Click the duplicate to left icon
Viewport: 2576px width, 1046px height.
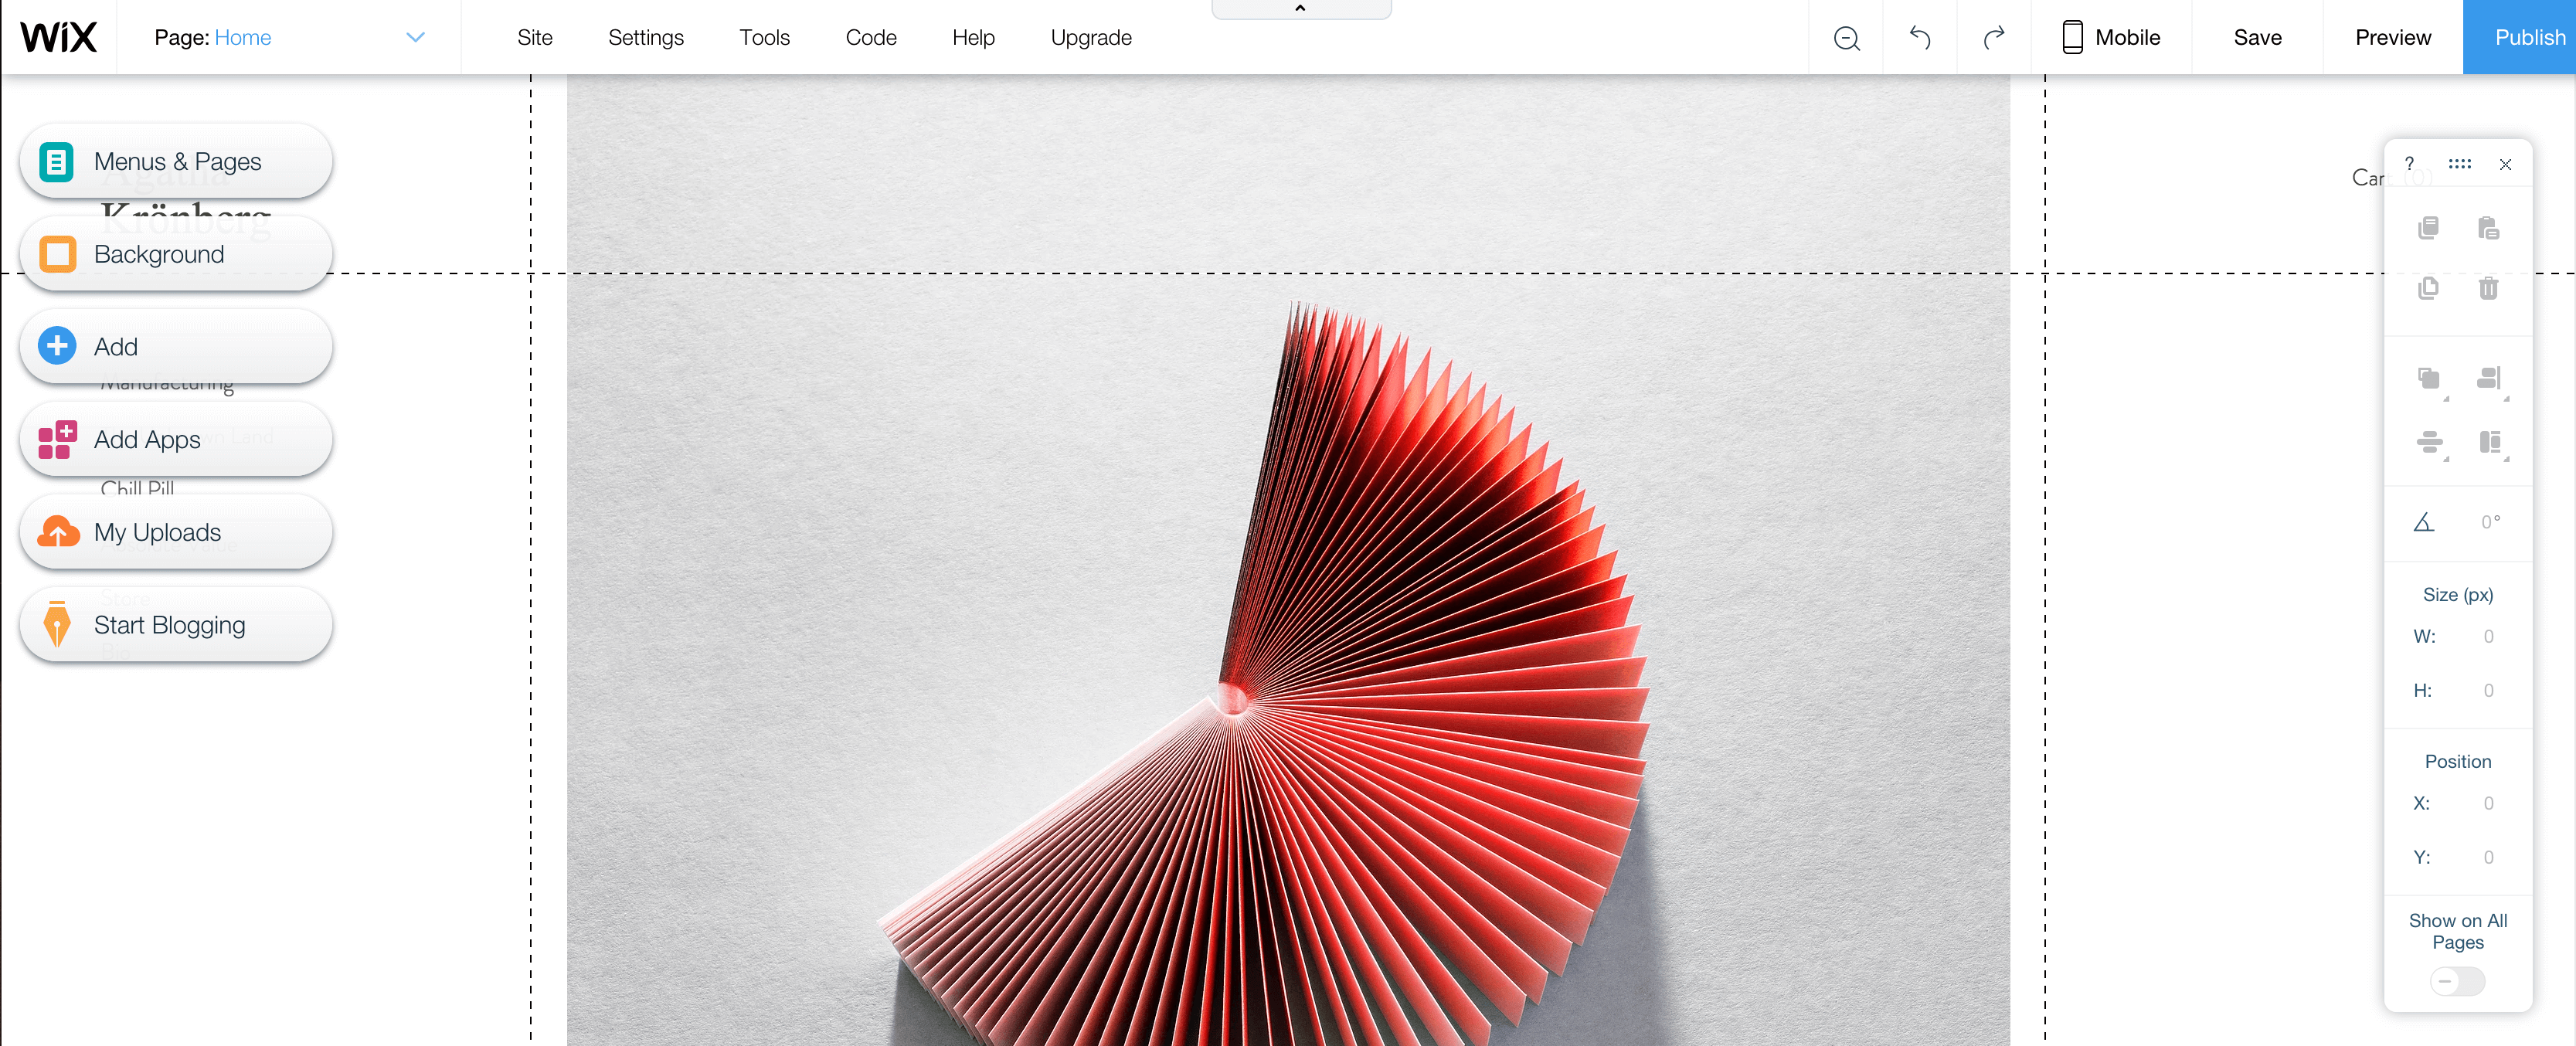click(2430, 379)
